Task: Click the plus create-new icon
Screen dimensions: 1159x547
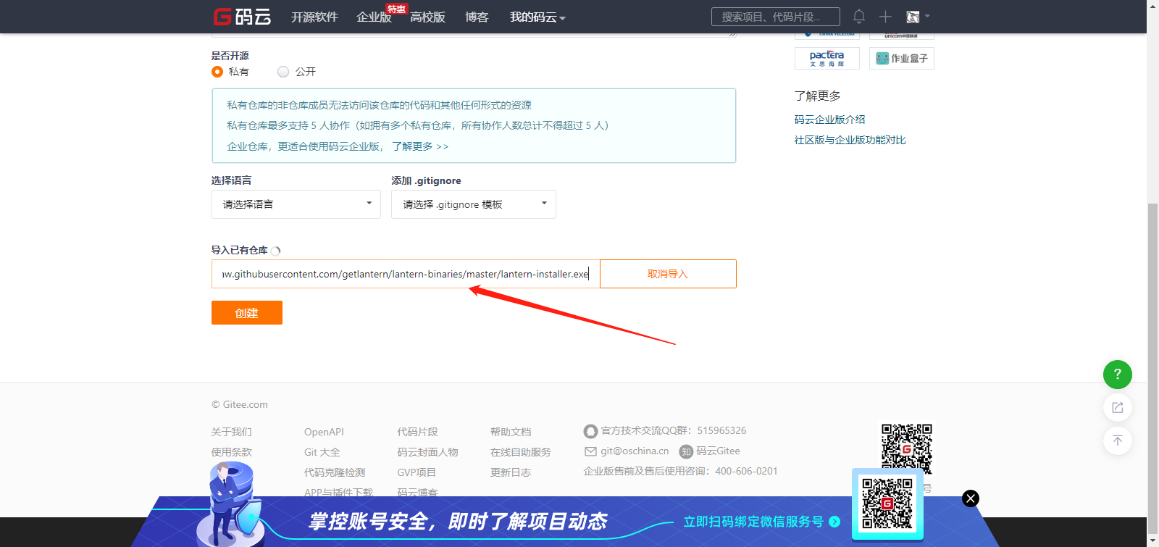Action: click(x=885, y=17)
